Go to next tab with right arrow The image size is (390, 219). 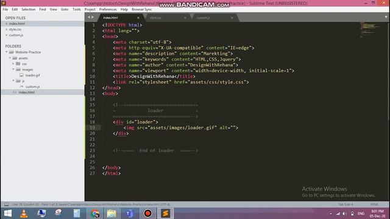coord(93,17)
